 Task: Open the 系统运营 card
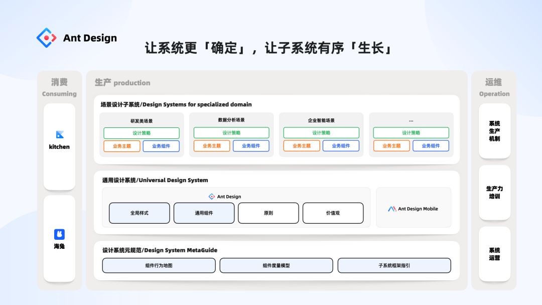tap(495, 254)
